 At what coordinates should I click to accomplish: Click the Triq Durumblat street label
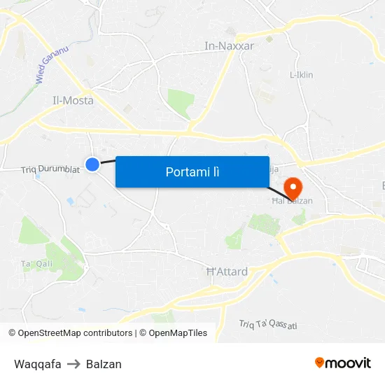(50, 169)
